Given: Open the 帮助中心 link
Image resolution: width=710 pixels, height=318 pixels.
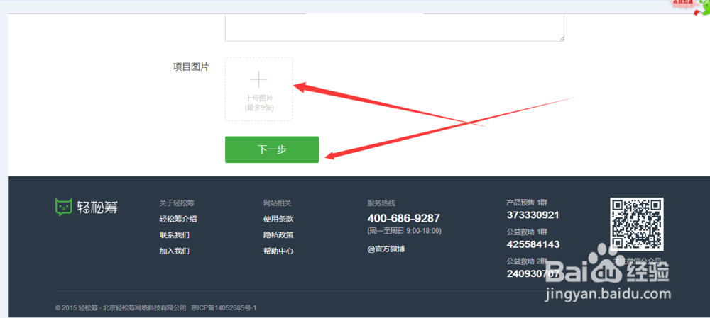Looking at the screenshot, I should click(x=278, y=251).
